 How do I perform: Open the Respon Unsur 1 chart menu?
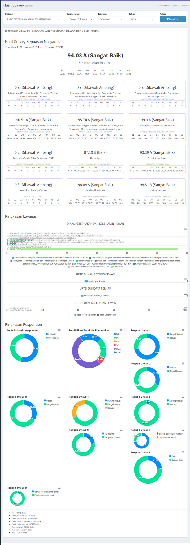[183, 330]
